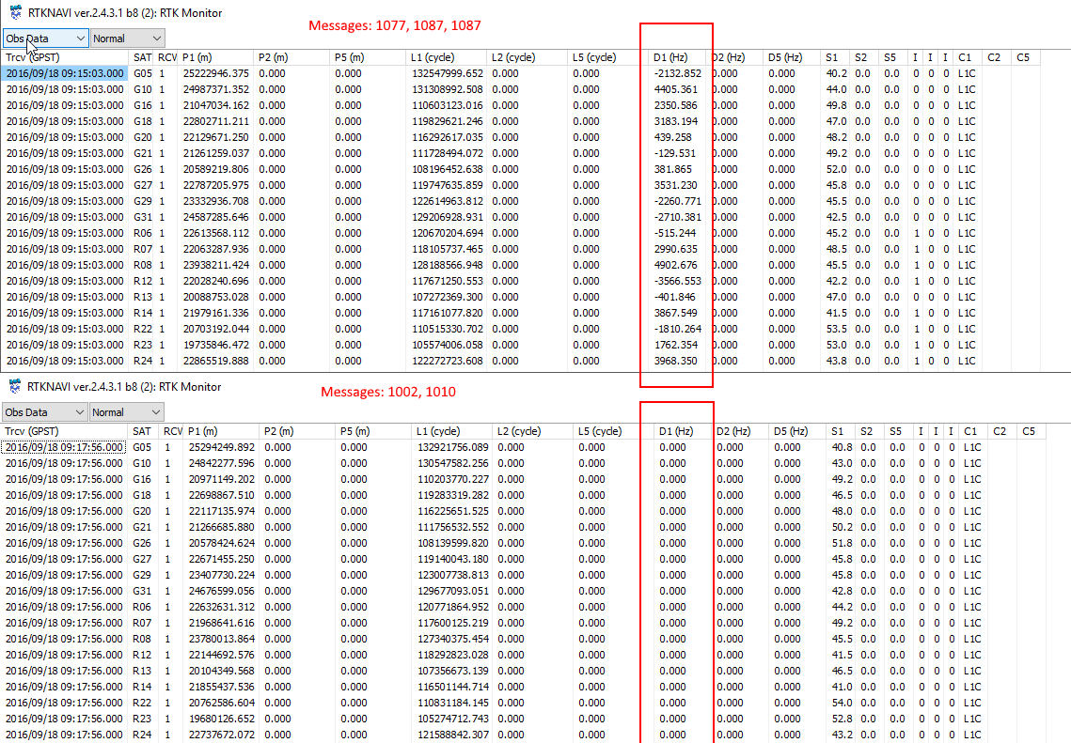The image size is (1071, 743).
Task: Click the RTKNAVI icon in the upper monitor title
Action: click(x=15, y=12)
